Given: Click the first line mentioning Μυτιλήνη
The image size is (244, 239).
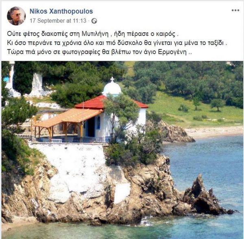Looking at the screenshot, I should [93, 34].
